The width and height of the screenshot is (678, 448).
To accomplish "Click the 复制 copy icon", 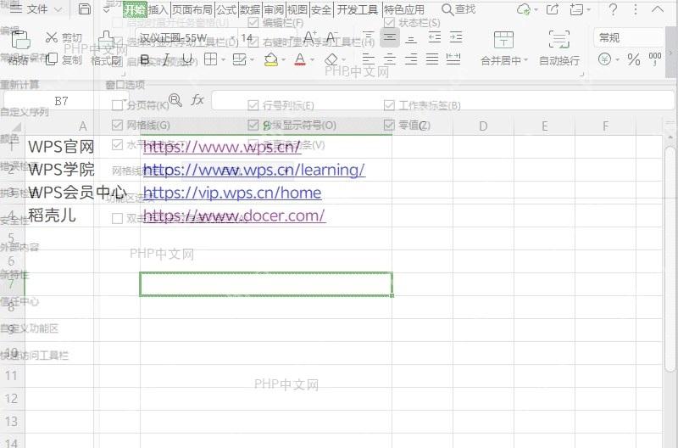I will tap(52, 59).
